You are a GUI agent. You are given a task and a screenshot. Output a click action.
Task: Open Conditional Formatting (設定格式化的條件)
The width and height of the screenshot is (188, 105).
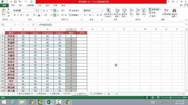coord(108,13)
